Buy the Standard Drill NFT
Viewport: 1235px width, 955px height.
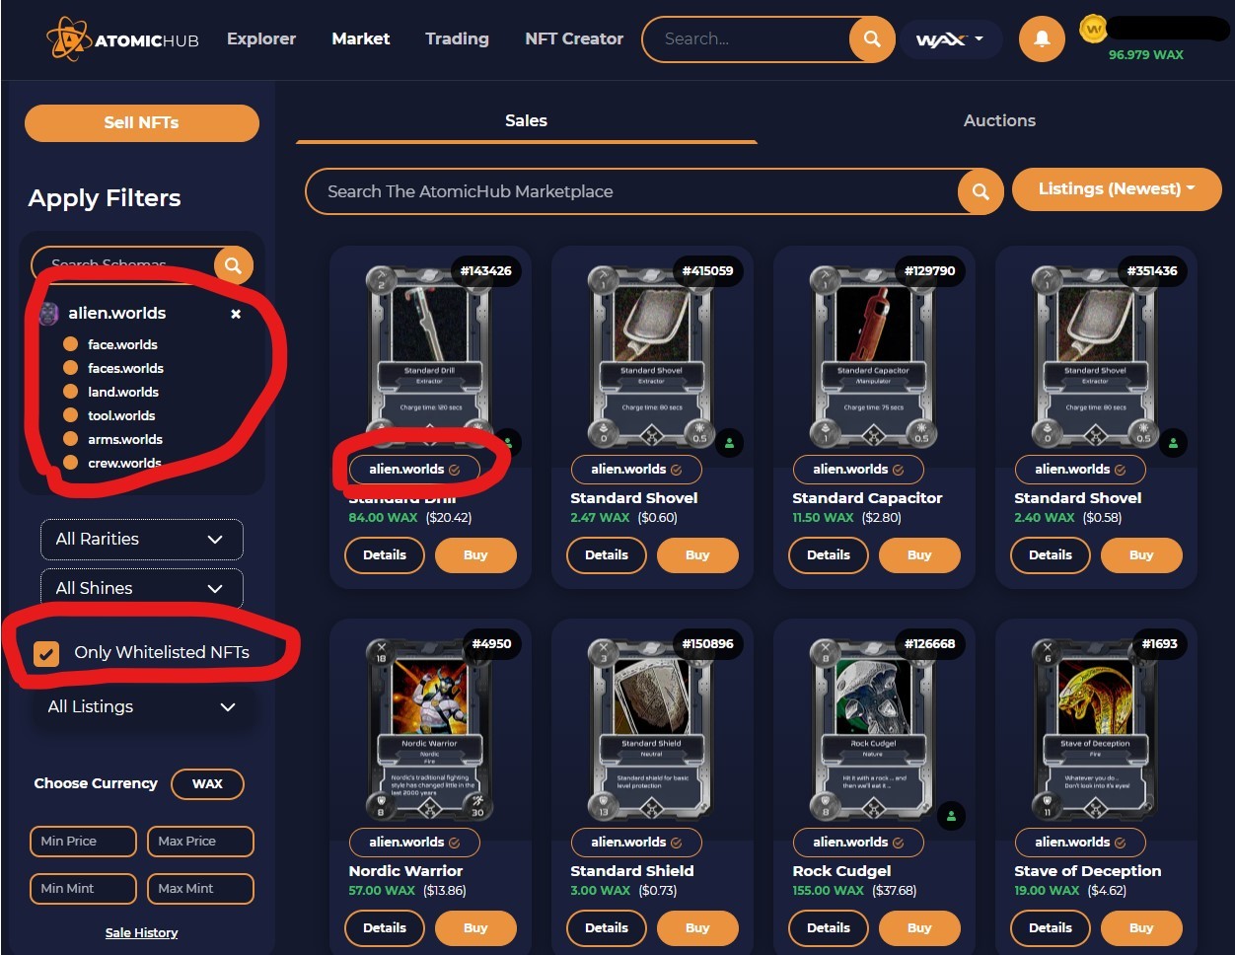tap(475, 554)
